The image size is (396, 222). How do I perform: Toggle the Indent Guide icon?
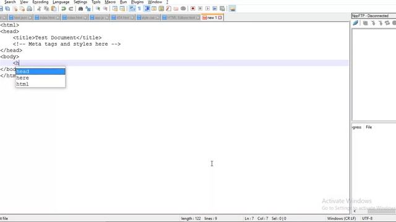[147, 9]
